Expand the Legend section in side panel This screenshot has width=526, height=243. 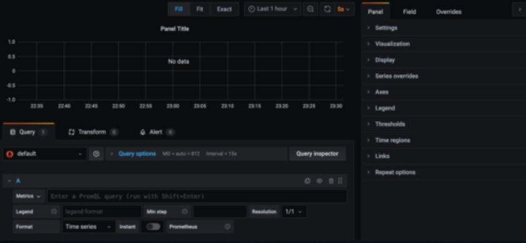tap(444, 108)
